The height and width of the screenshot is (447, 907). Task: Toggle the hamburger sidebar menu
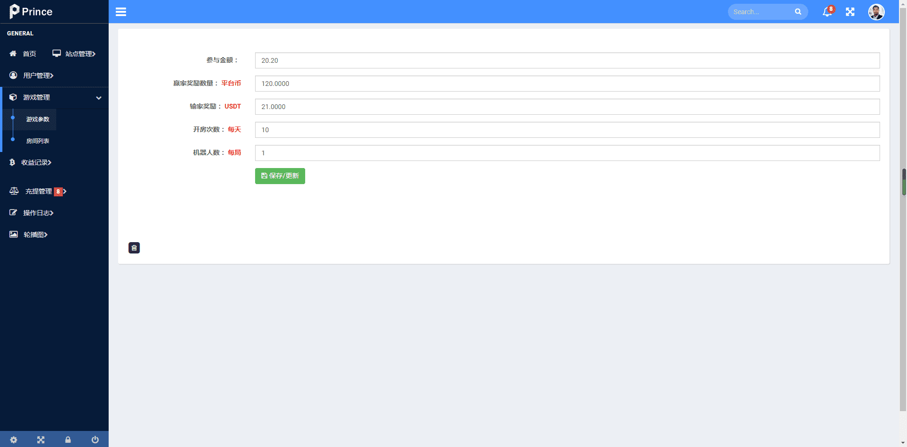tap(121, 12)
